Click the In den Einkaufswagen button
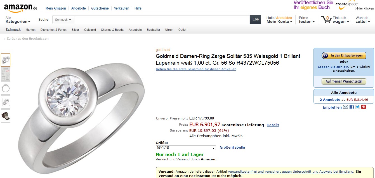This screenshot has height=178, width=375. tap(344, 55)
